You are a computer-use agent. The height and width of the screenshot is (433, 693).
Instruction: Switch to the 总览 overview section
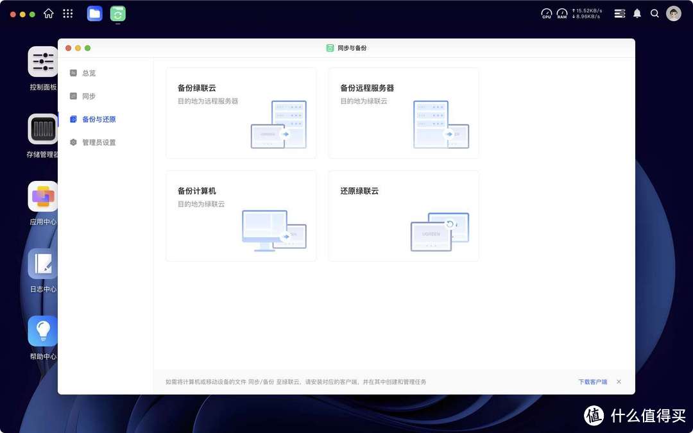click(88, 72)
